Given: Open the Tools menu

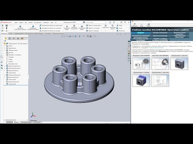Looking at the screenshot, I should [38, 22].
